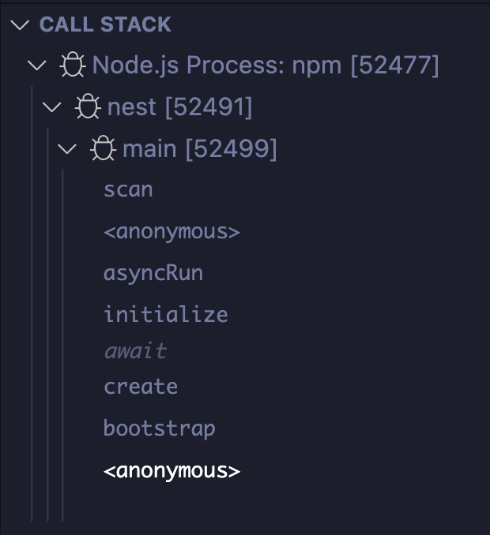
Task: Select Node.js Process: npm [52477] session
Action: point(266,65)
